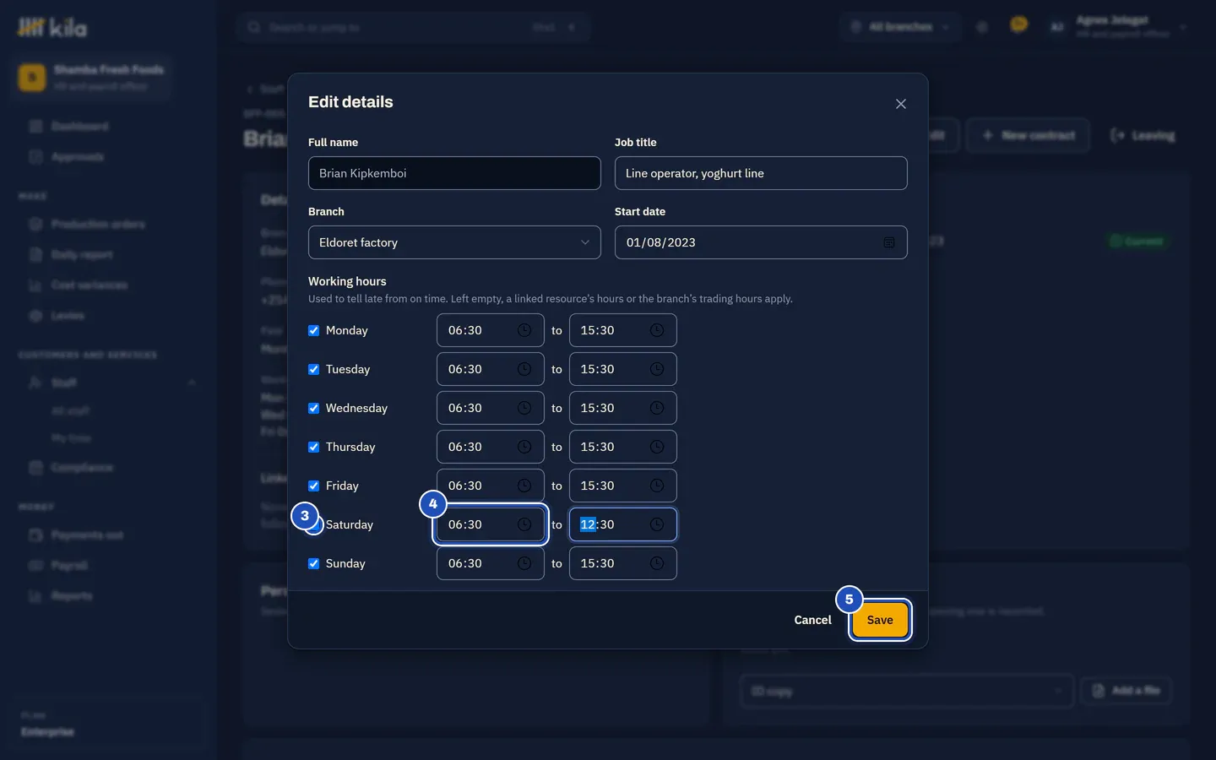Uncheck the Tuesday working day checkbox
This screenshot has height=760, width=1216.
(313, 369)
